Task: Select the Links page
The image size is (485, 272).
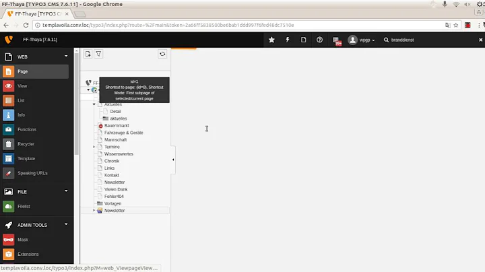Action: pyautogui.click(x=109, y=168)
